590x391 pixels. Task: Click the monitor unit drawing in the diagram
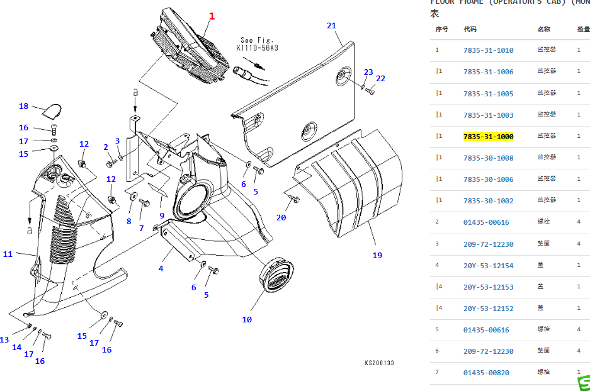tap(190, 47)
